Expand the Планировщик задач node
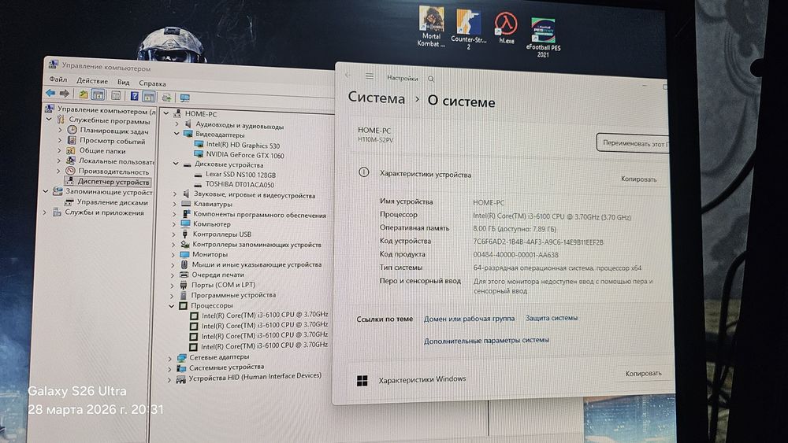 click(x=60, y=130)
